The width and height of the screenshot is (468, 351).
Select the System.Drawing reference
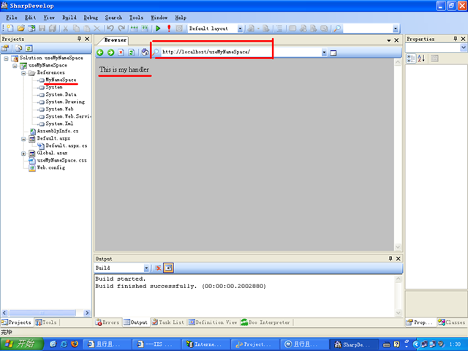coord(65,102)
